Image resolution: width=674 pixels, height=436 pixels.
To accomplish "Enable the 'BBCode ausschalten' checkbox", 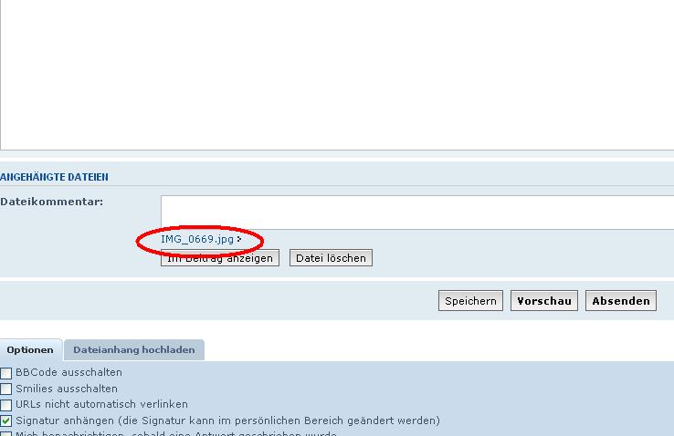I will point(6,373).
